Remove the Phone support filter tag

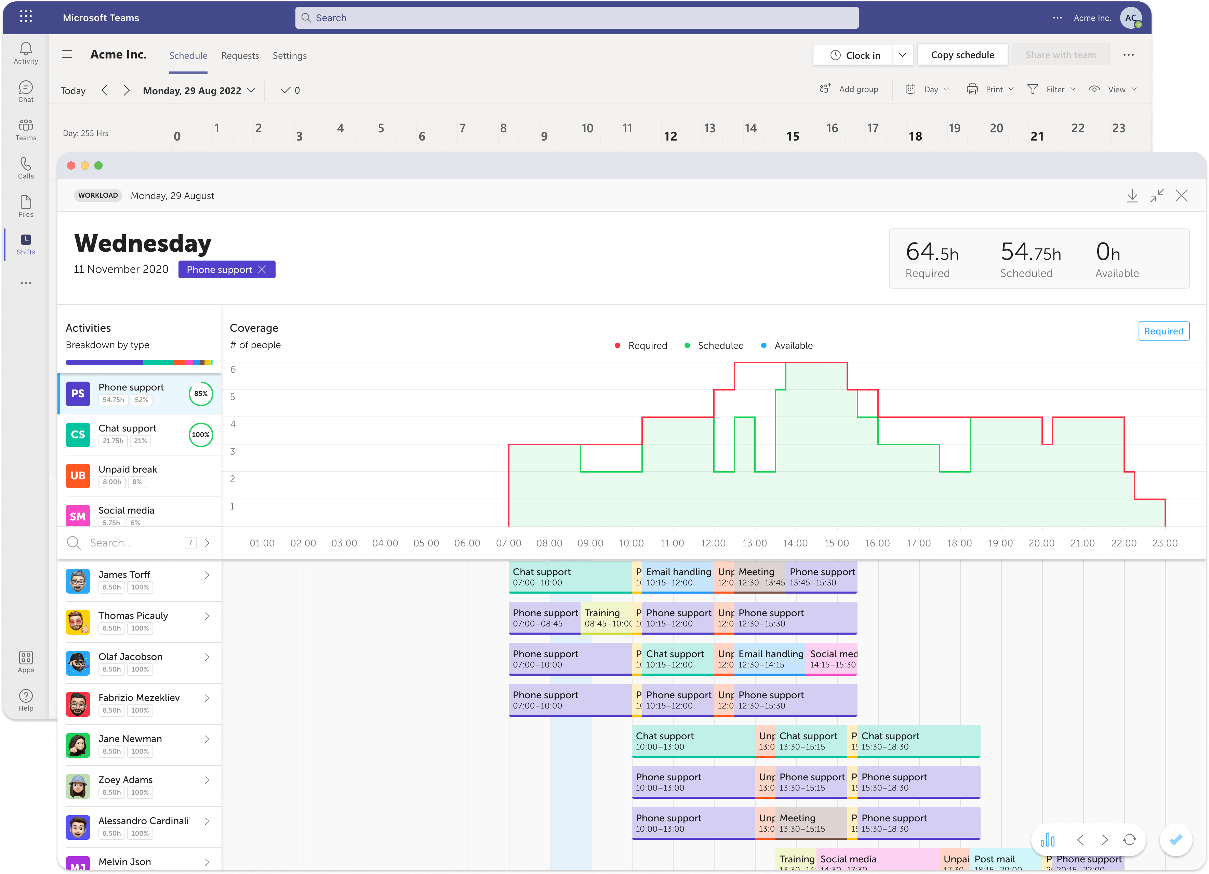coord(262,270)
